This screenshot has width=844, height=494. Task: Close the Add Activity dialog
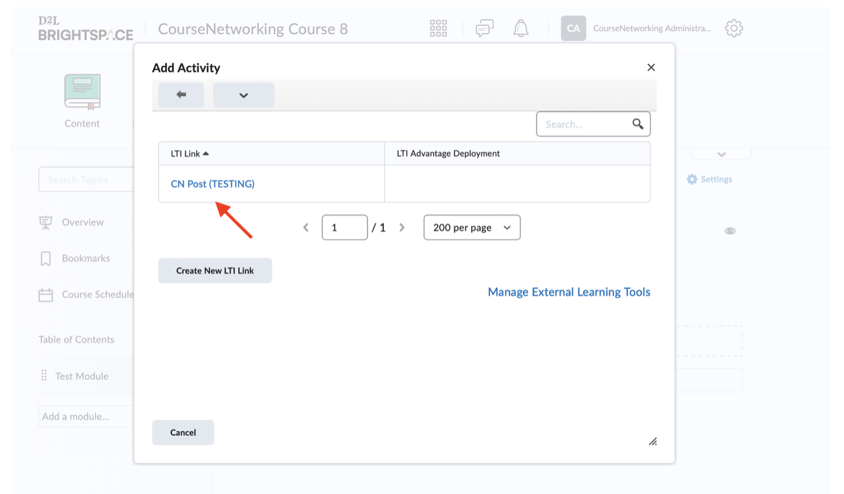pyautogui.click(x=651, y=68)
